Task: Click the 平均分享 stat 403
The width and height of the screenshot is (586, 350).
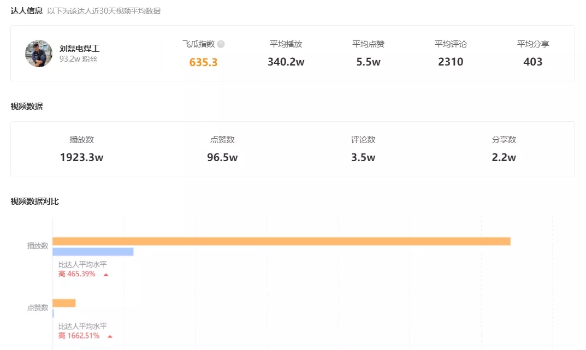Action: 532,62
